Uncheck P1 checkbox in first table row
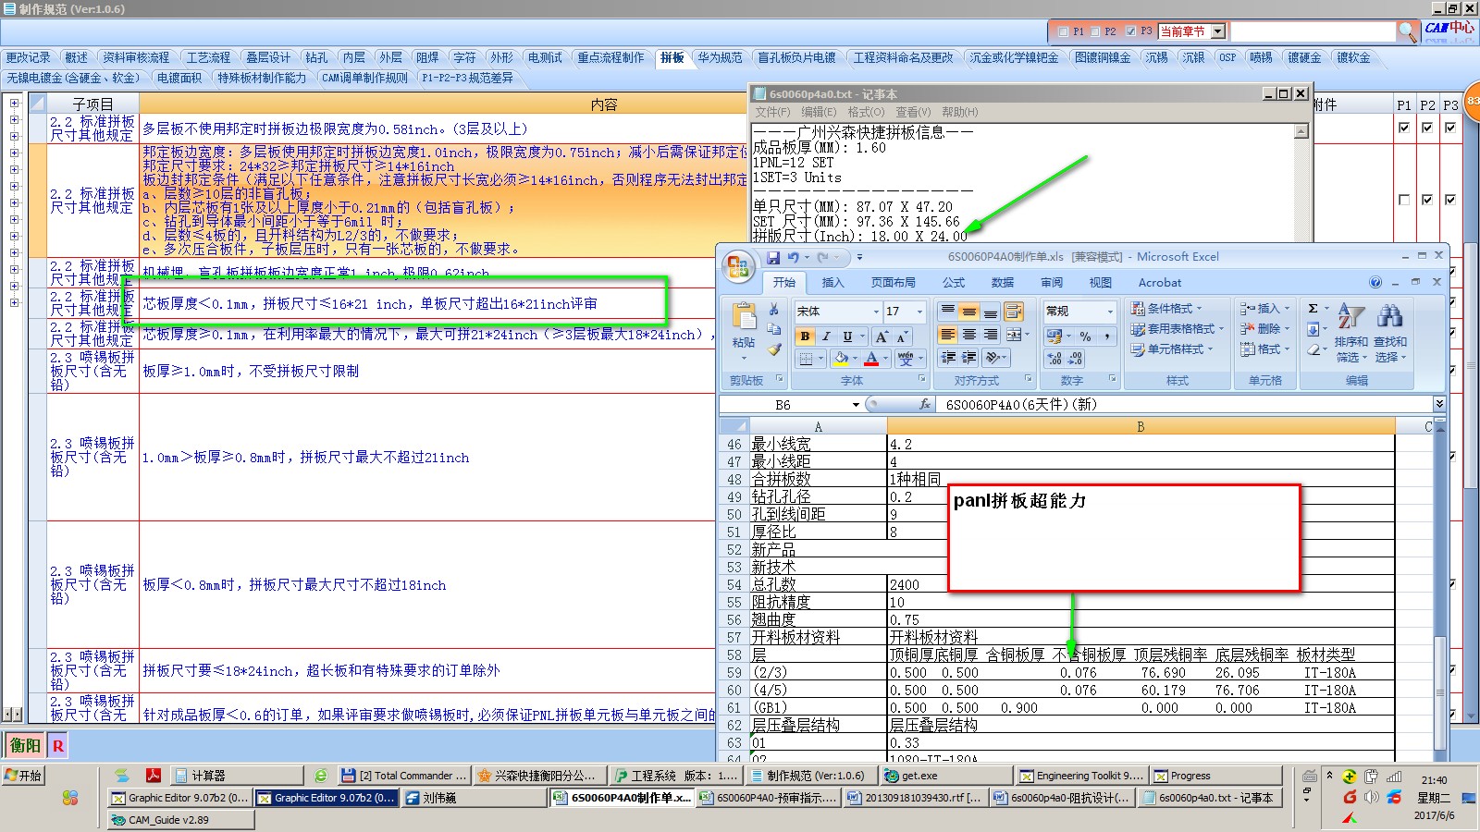 click(x=1404, y=128)
